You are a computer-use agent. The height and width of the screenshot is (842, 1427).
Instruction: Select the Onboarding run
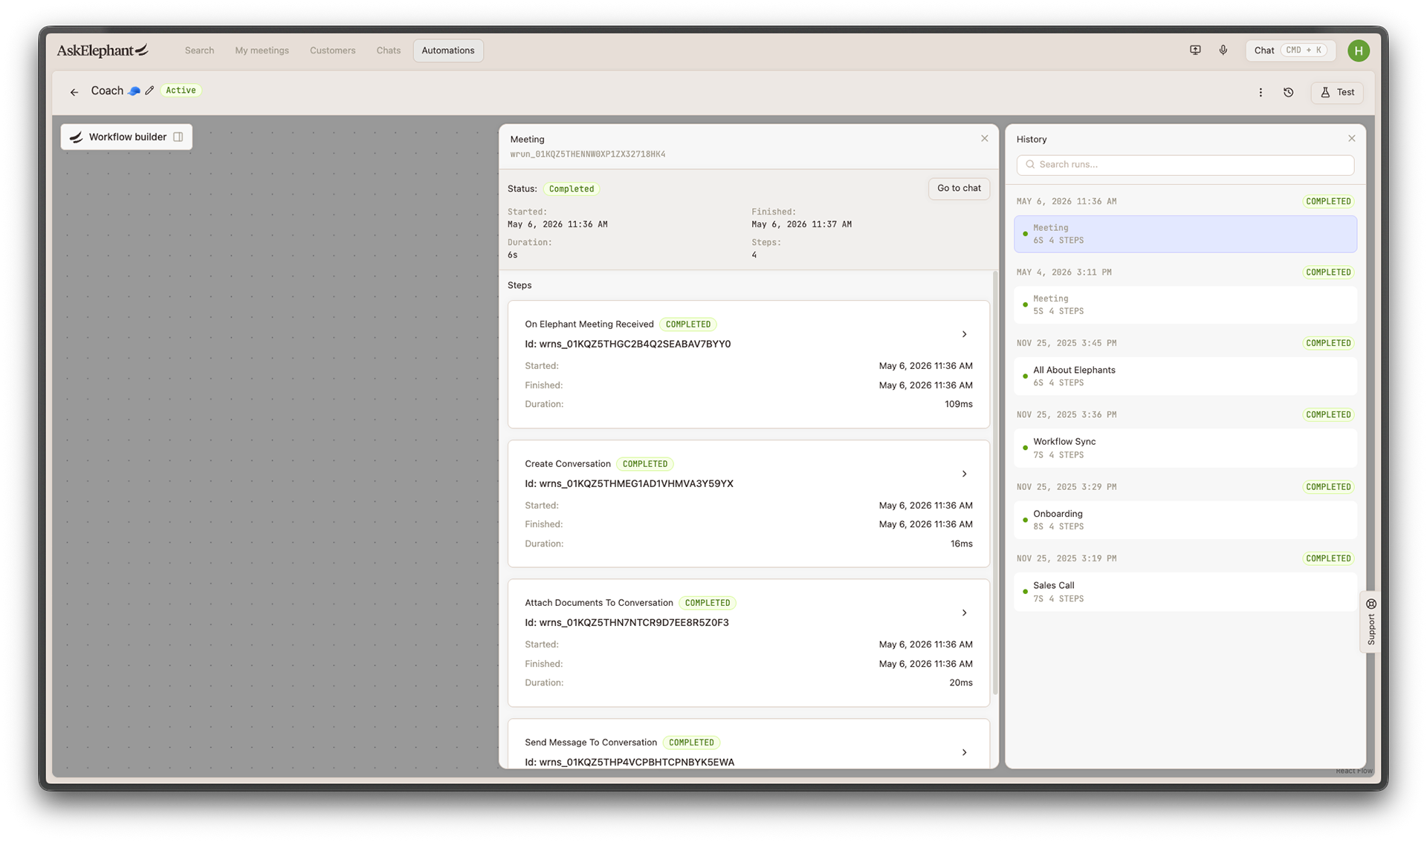click(x=1185, y=520)
